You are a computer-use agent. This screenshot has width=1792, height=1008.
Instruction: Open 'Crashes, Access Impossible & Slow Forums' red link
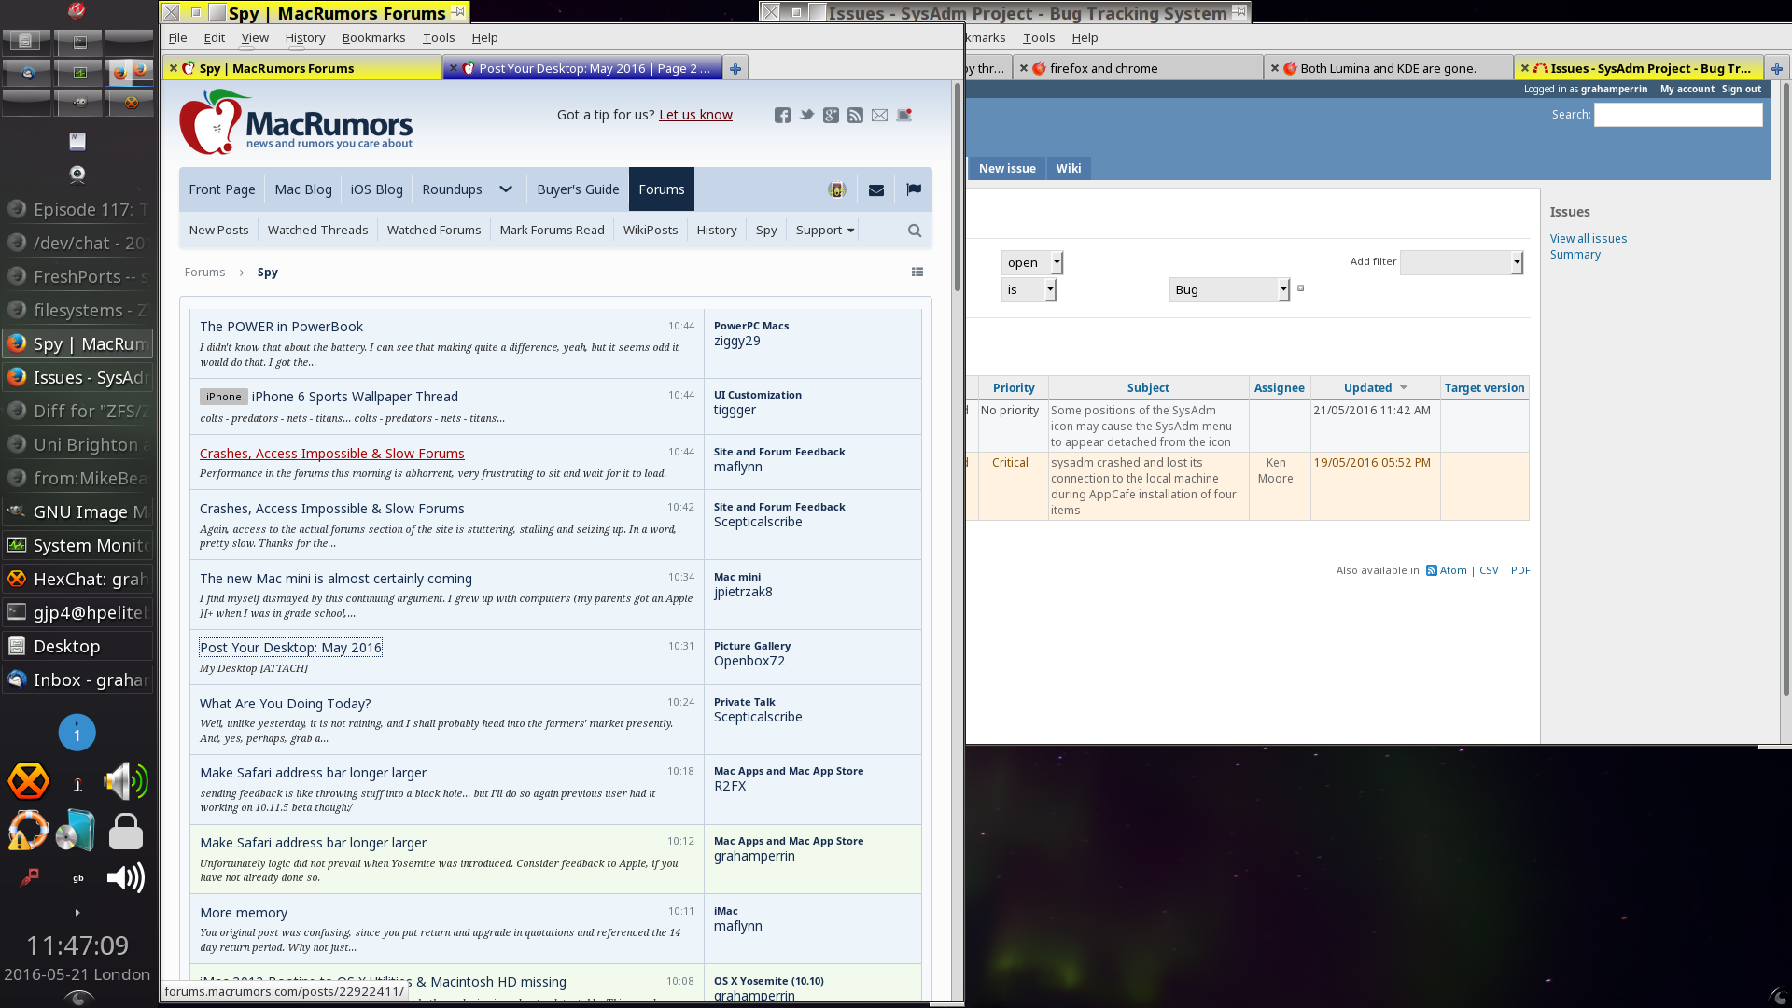pos(332,454)
